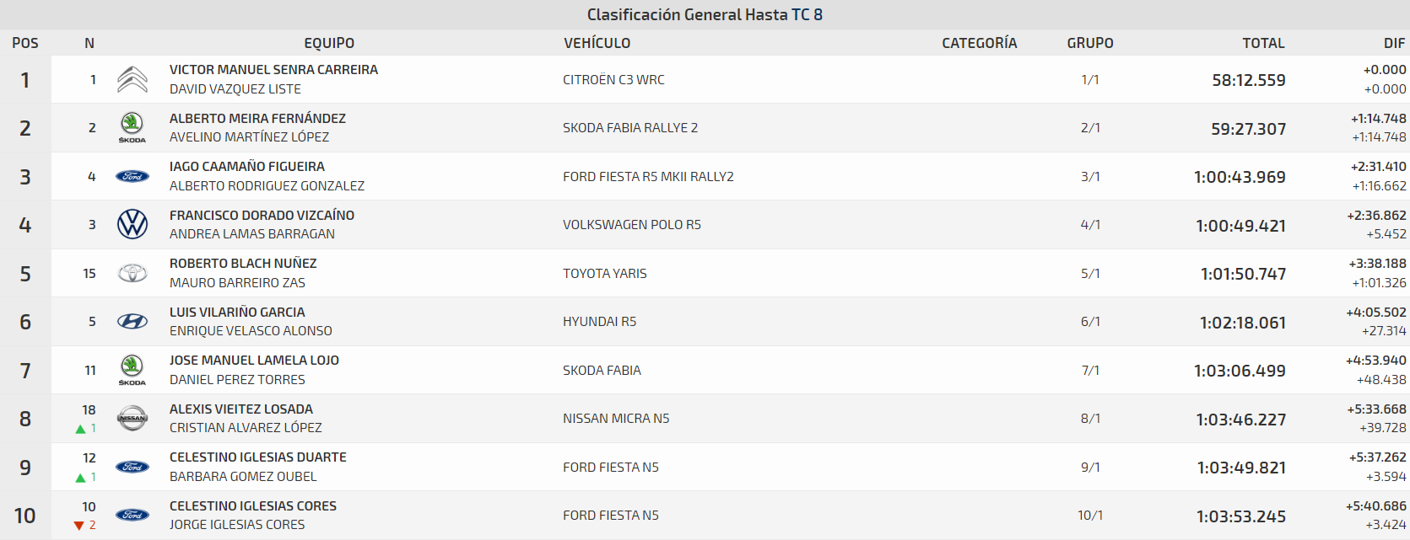The height and width of the screenshot is (540, 1410).
Task: Select the JOSE MANUEL LAMELA LOJO row
Action: point(705,370)
